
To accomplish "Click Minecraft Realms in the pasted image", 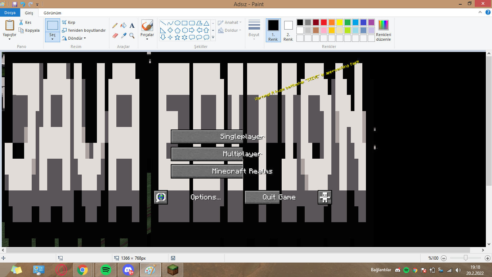I will tap(242, 171).
